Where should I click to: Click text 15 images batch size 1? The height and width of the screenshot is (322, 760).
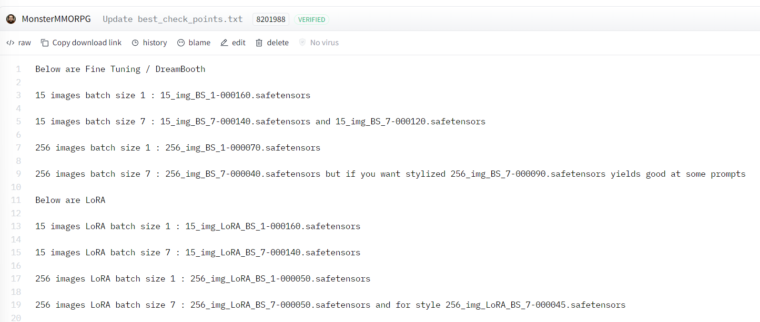(90, 95)
